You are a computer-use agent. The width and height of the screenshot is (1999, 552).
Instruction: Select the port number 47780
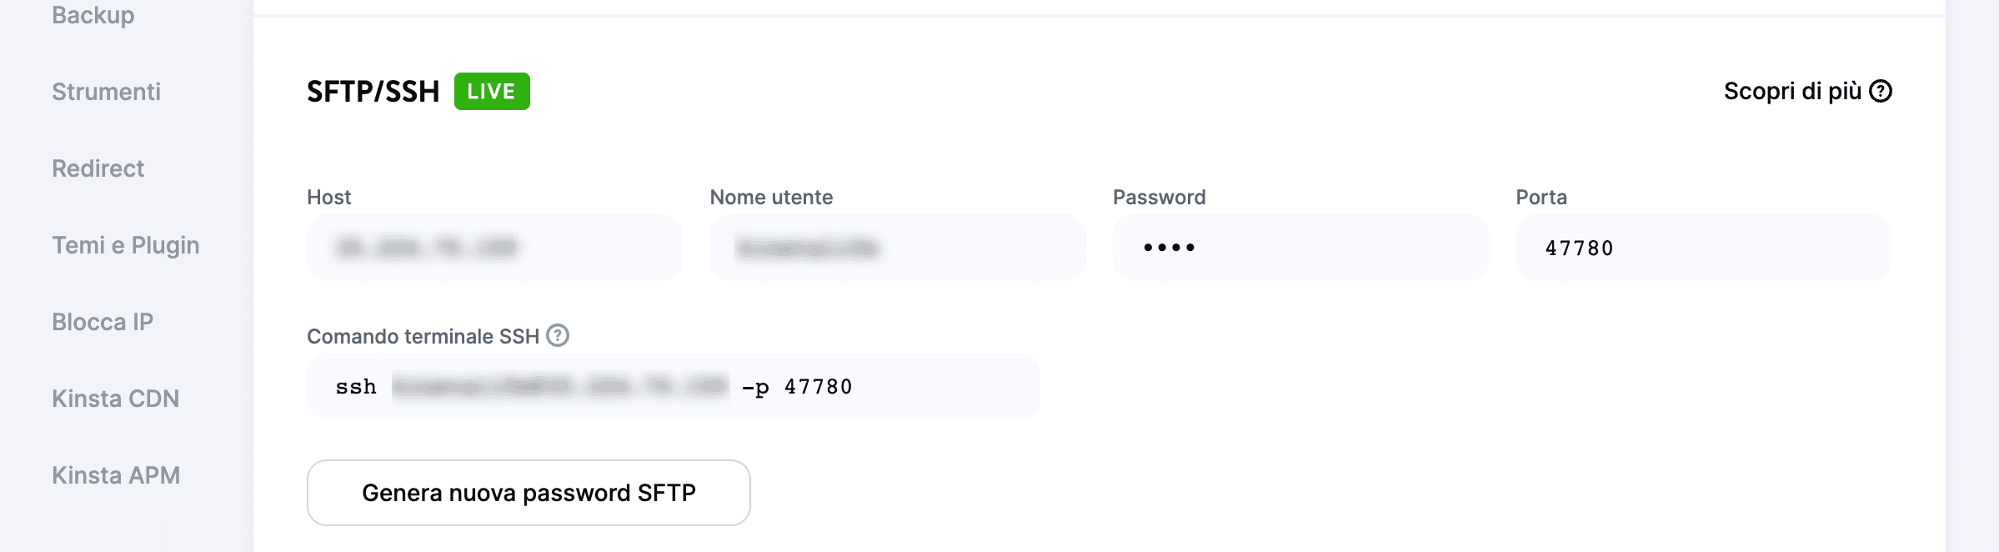click(1578, 247)
